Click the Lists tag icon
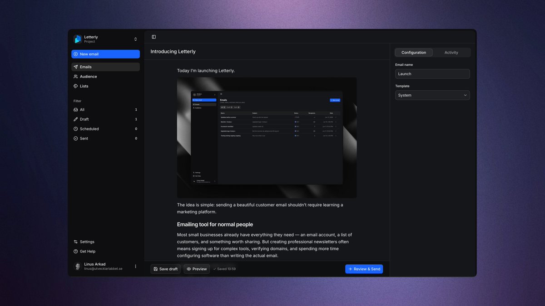 point(76,86)
